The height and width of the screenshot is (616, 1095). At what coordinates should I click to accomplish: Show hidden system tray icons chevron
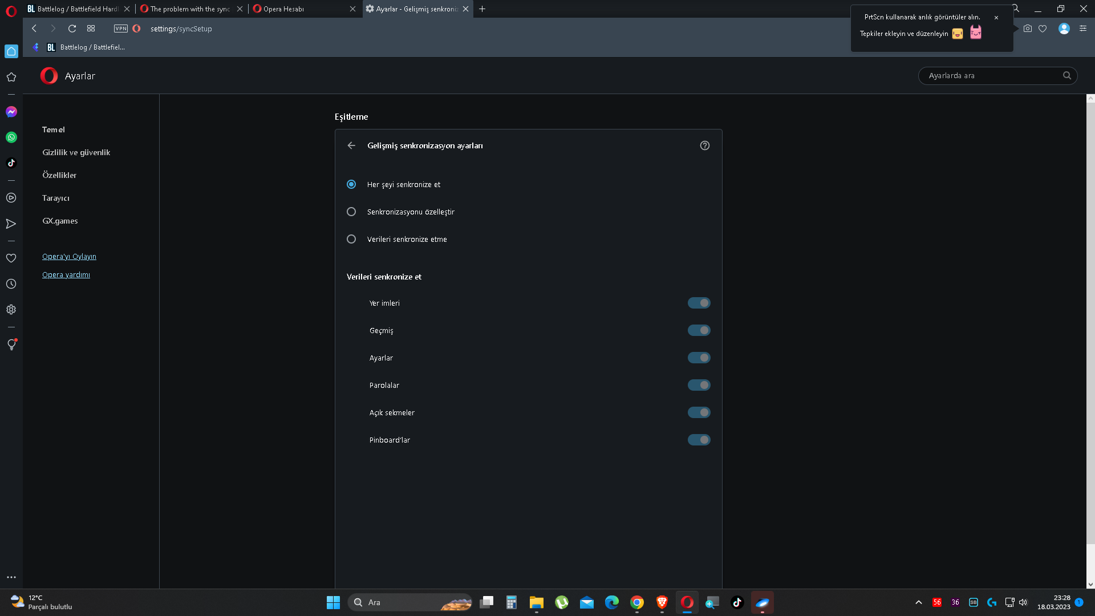919,602
